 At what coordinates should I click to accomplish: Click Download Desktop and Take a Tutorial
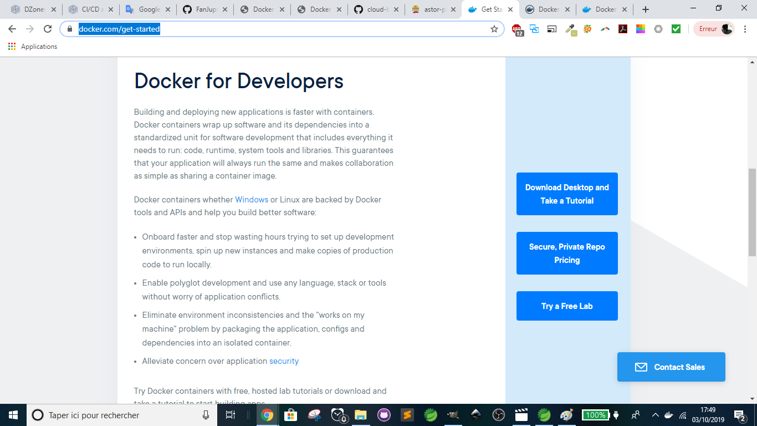tap(567, 194)
